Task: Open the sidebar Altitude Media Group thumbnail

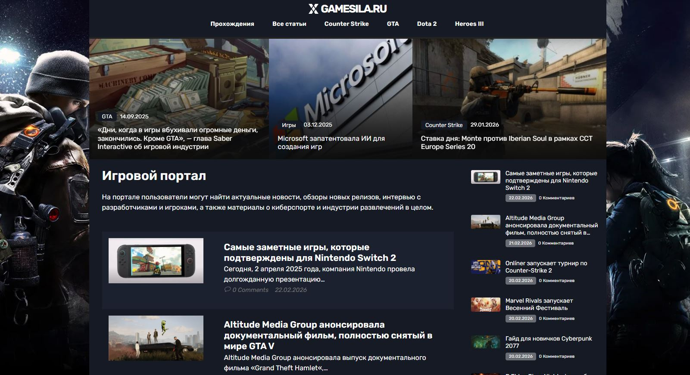Action: (x=486, y=222)
